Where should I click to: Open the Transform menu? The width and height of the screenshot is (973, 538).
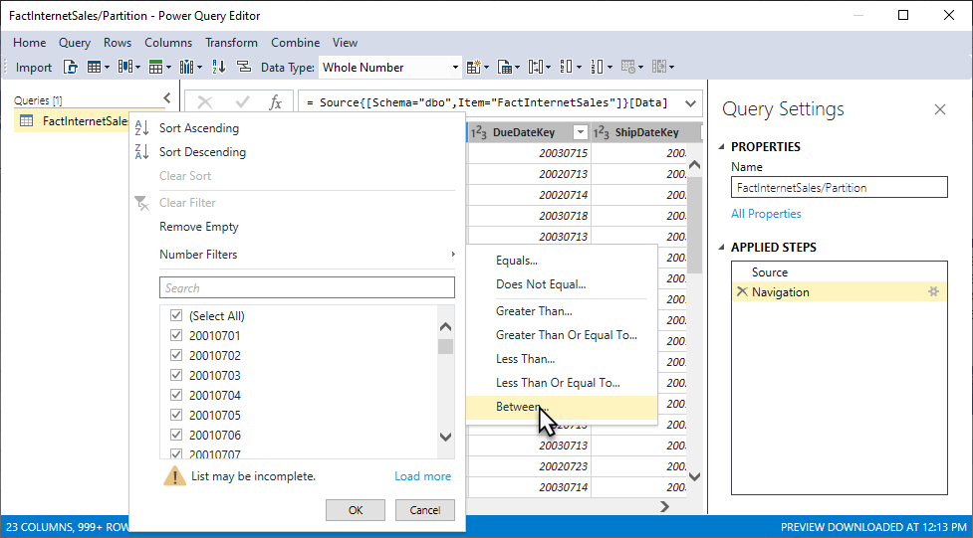click(x=231, y=43)
